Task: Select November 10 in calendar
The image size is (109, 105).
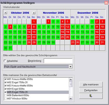Action: [58, 27]
